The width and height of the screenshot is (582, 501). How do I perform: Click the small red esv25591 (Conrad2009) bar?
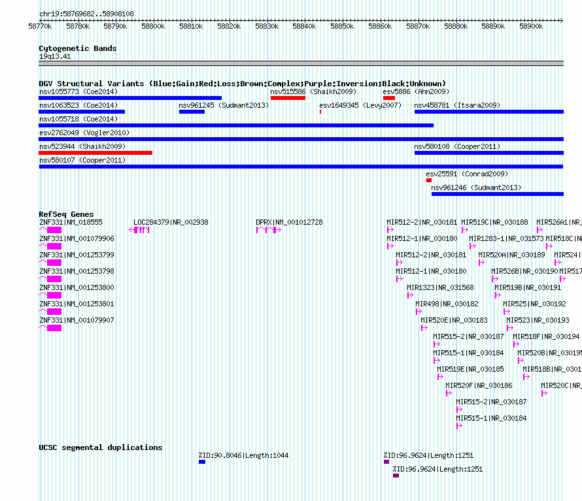(x=429, y=180)
